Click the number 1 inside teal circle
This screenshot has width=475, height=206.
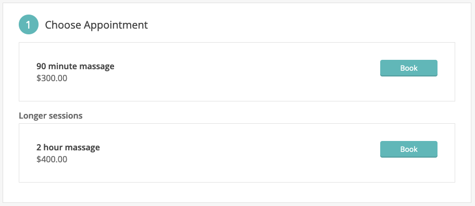click(x=29, y=25)
